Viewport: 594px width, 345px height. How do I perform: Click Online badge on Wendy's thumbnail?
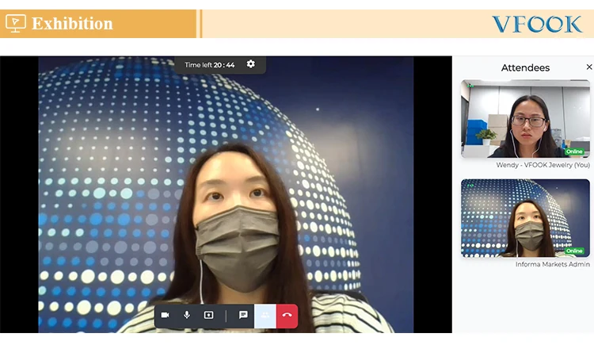click(x=574, y=151)
